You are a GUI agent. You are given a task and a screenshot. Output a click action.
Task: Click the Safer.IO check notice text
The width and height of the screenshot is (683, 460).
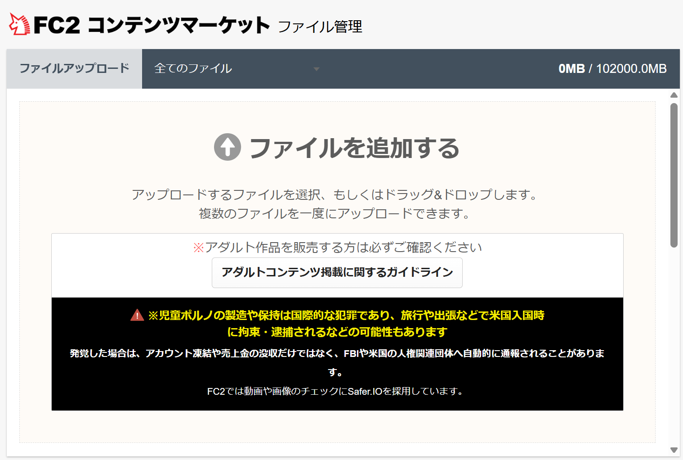point(336,392)
